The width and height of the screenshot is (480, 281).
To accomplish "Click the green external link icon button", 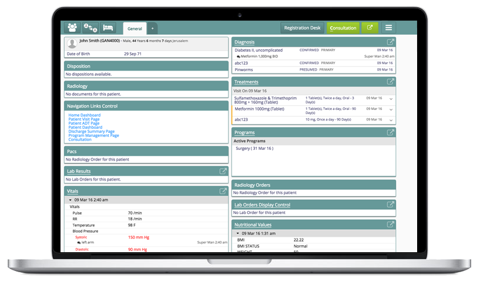I will 369,28.
